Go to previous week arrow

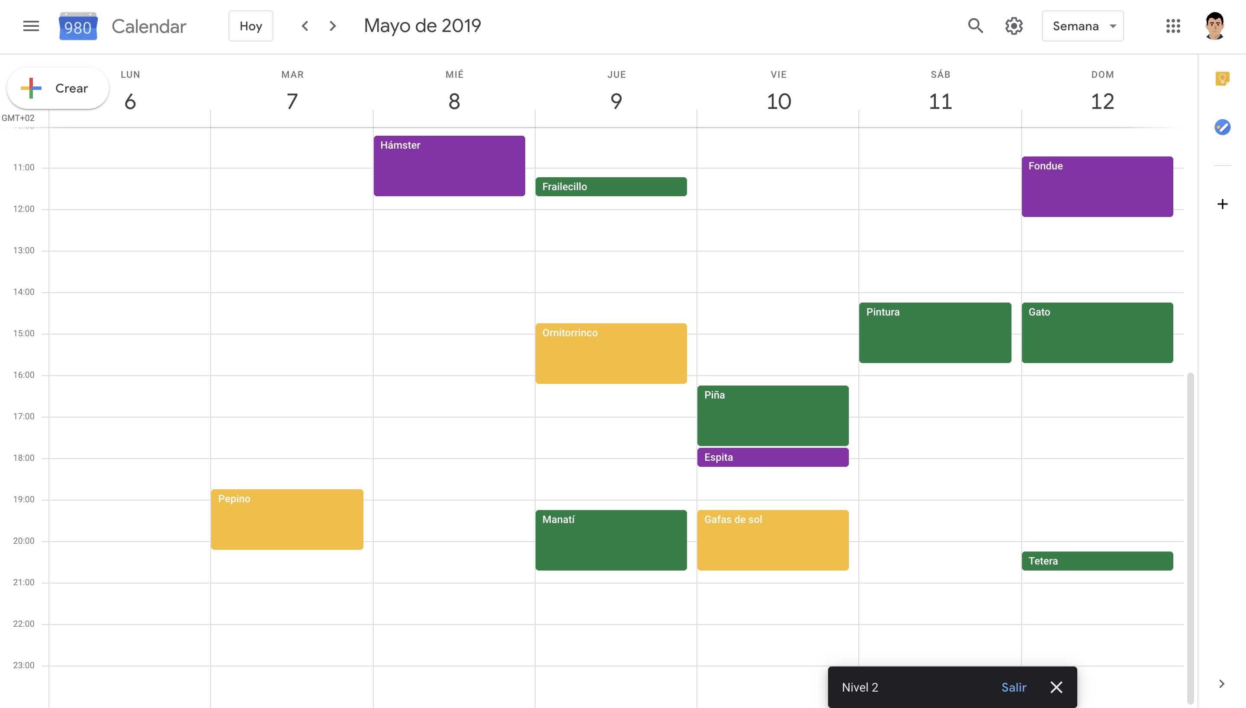click(x=305, y=26)
